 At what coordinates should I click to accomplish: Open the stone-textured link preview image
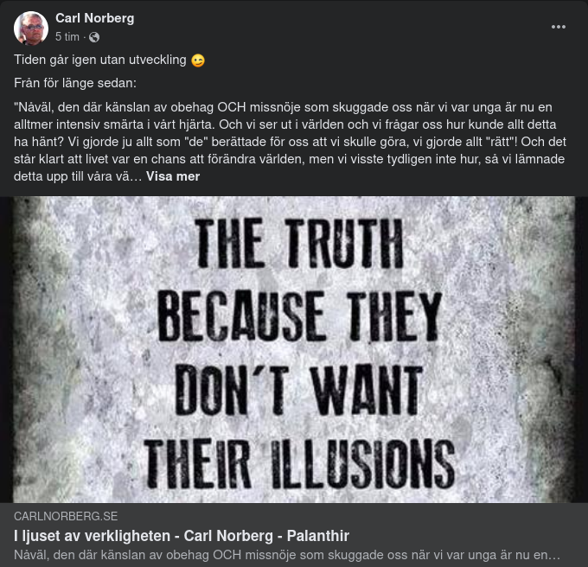[x=294, y=349]
